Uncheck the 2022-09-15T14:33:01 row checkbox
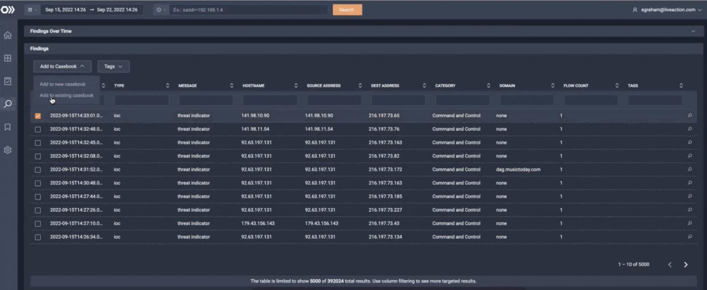707x290 pixels. click(38, 116)
